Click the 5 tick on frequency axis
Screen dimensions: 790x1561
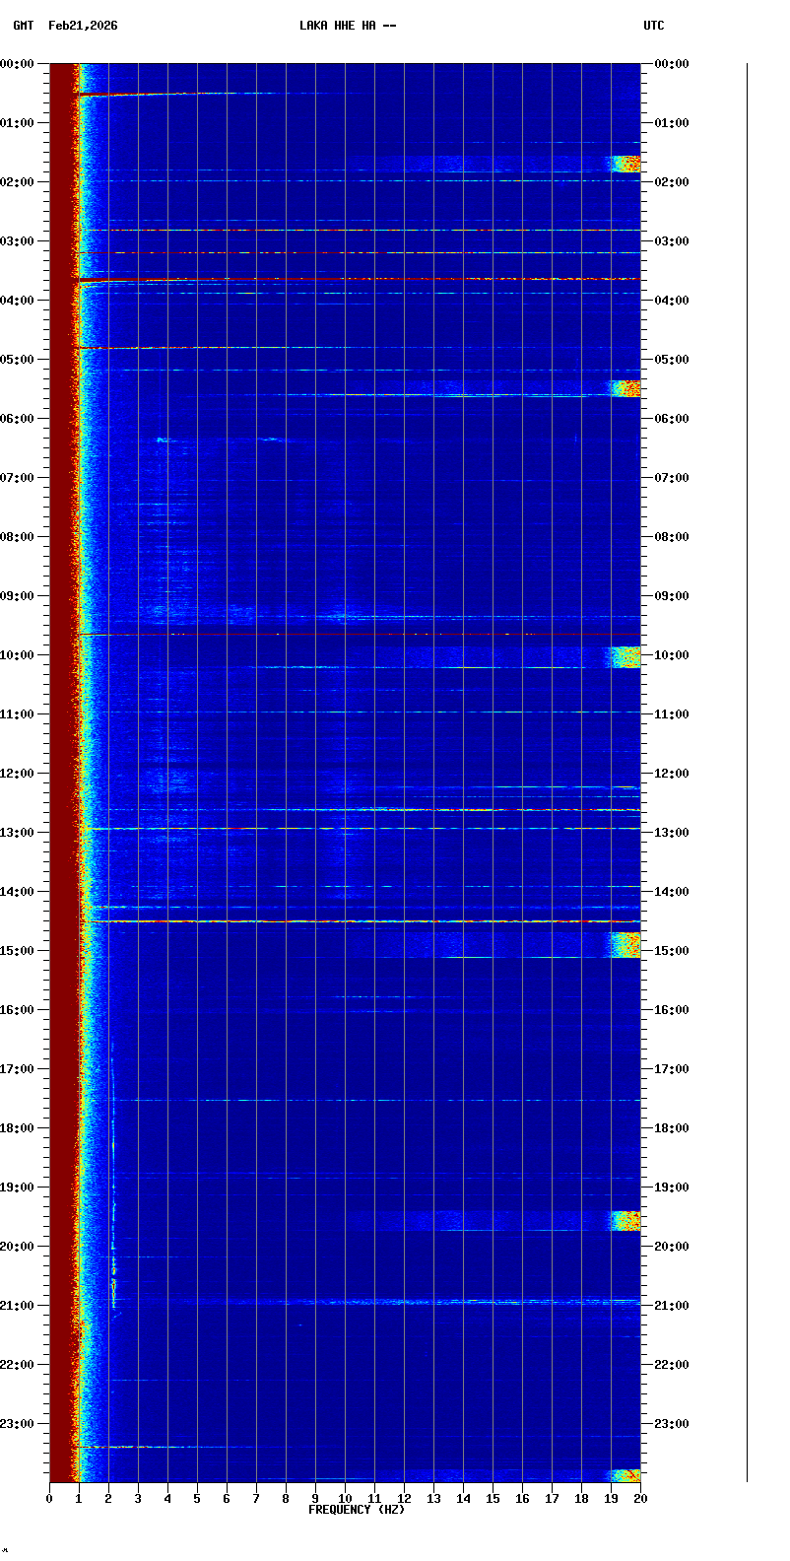pos(197,1499)
